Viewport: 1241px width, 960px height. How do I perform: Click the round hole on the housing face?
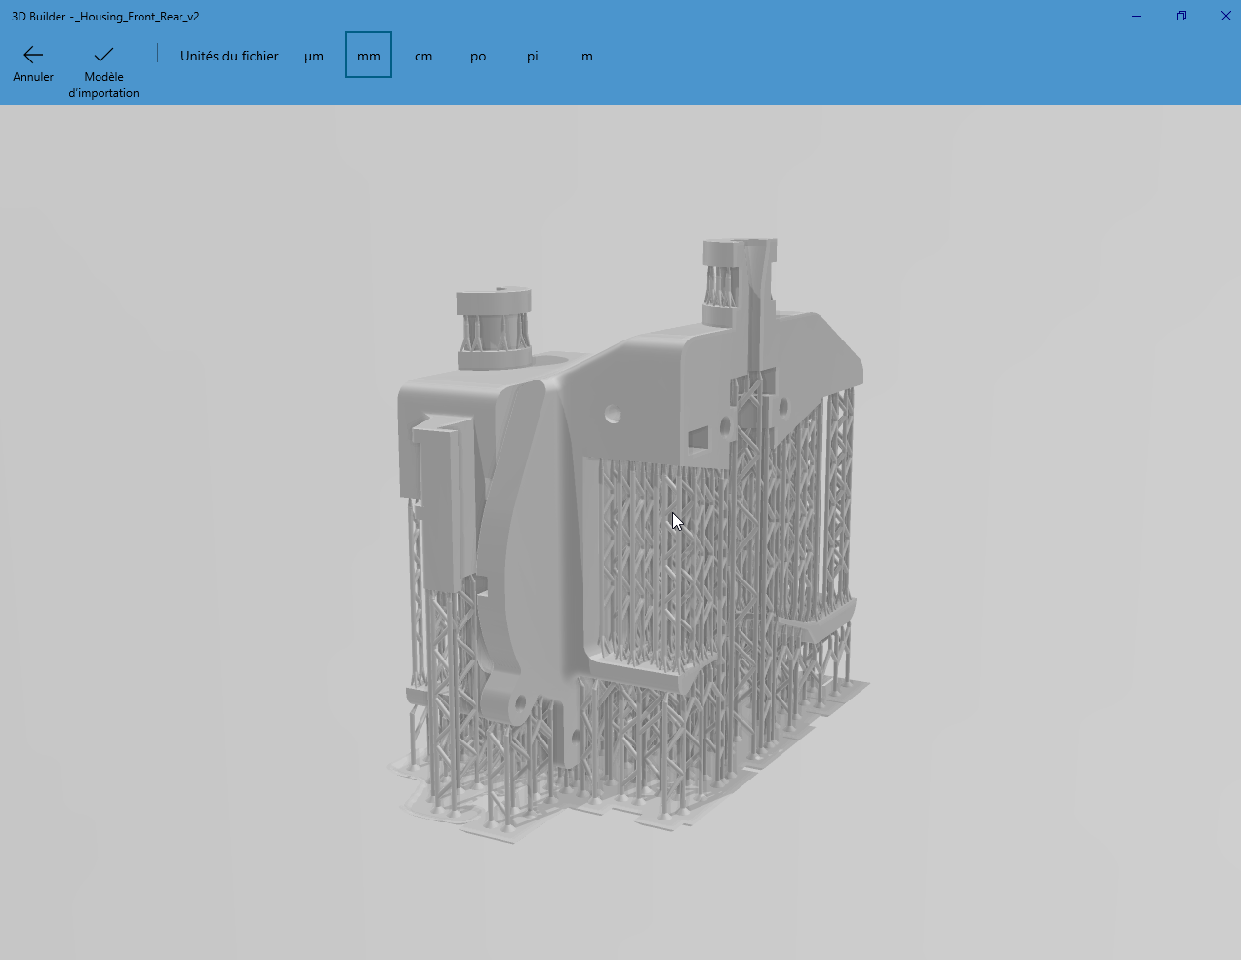[x=613, y=415]
